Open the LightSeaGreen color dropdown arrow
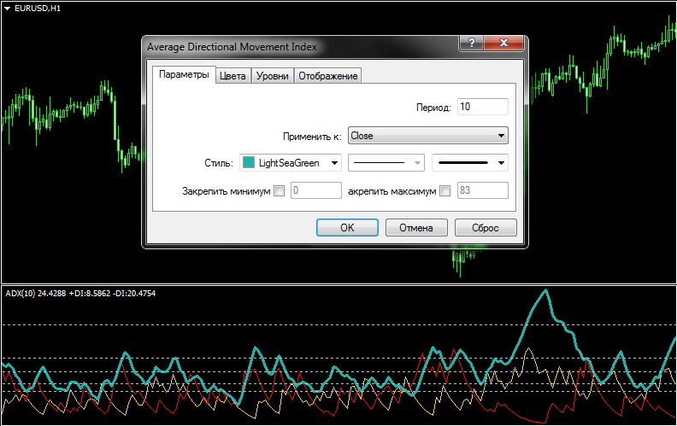The width and height of the screenshot is (677, 426). click(x=334, y=162)
